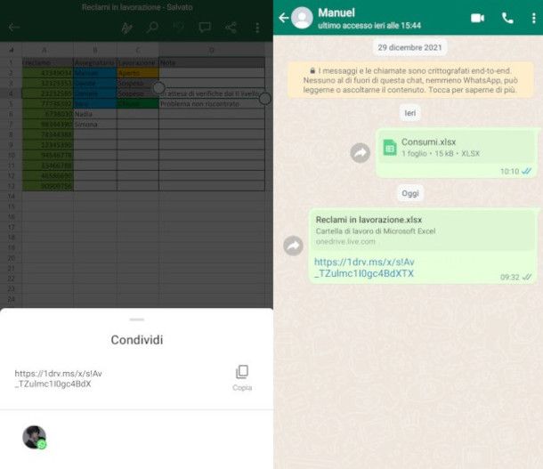Open Excel search magnifier
The image size is (543, 469).
pos(152,28)
